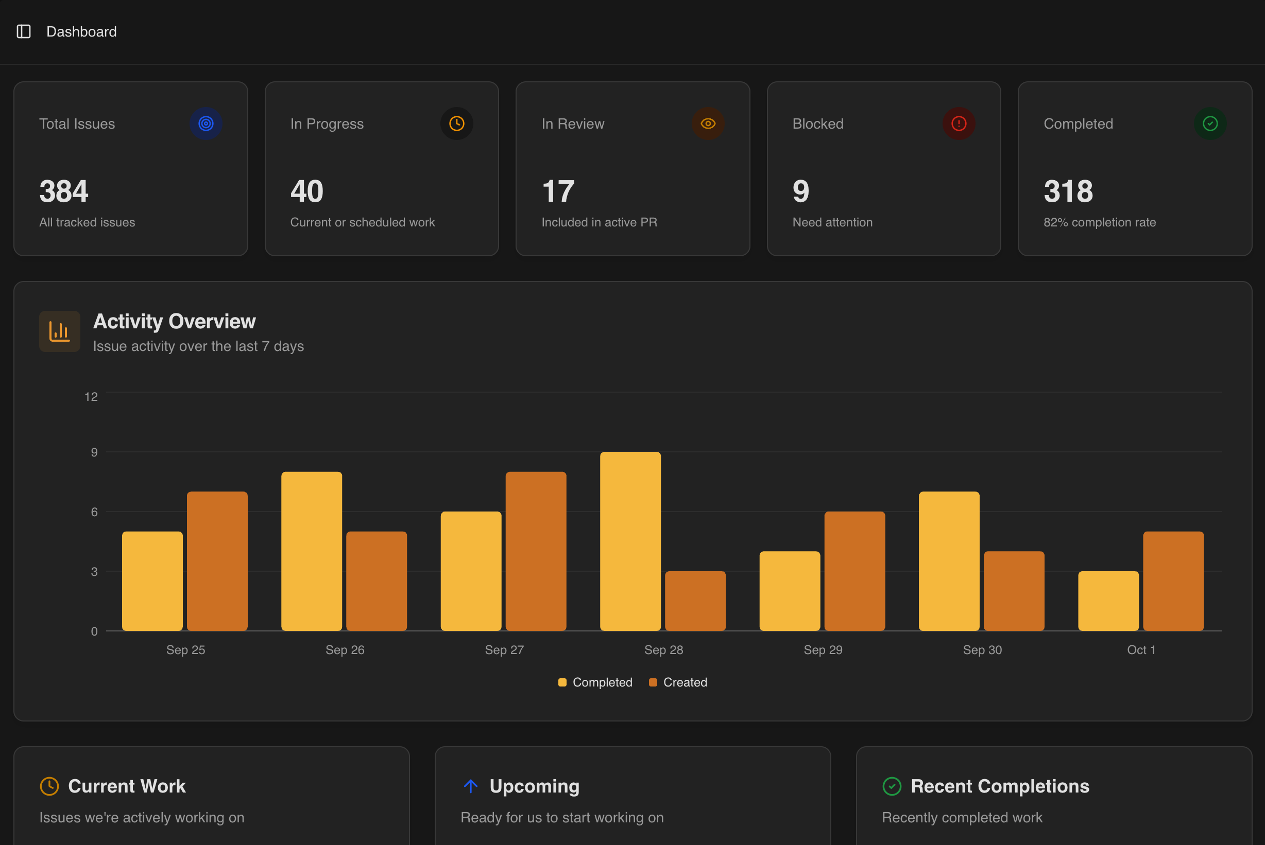Click the Blocked alert icon
The width and height of the screenshot is (1265, 845).
[959, 124]
